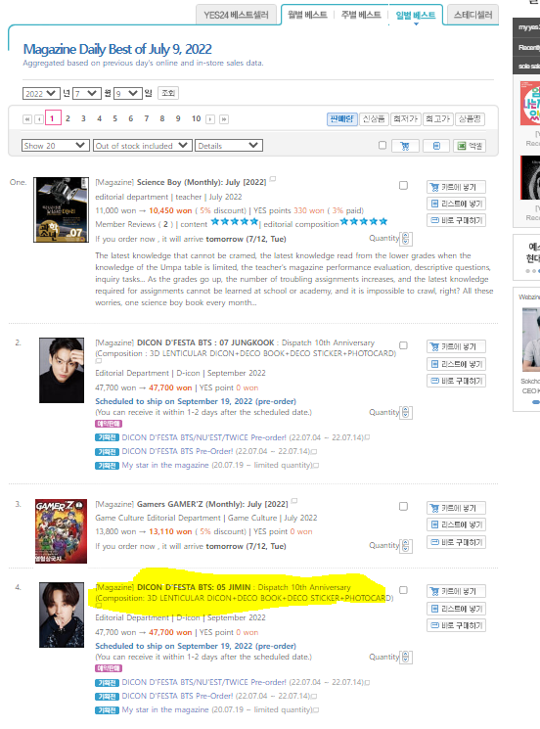Jump to last page with double-right arrow

(x=224, y=119)
